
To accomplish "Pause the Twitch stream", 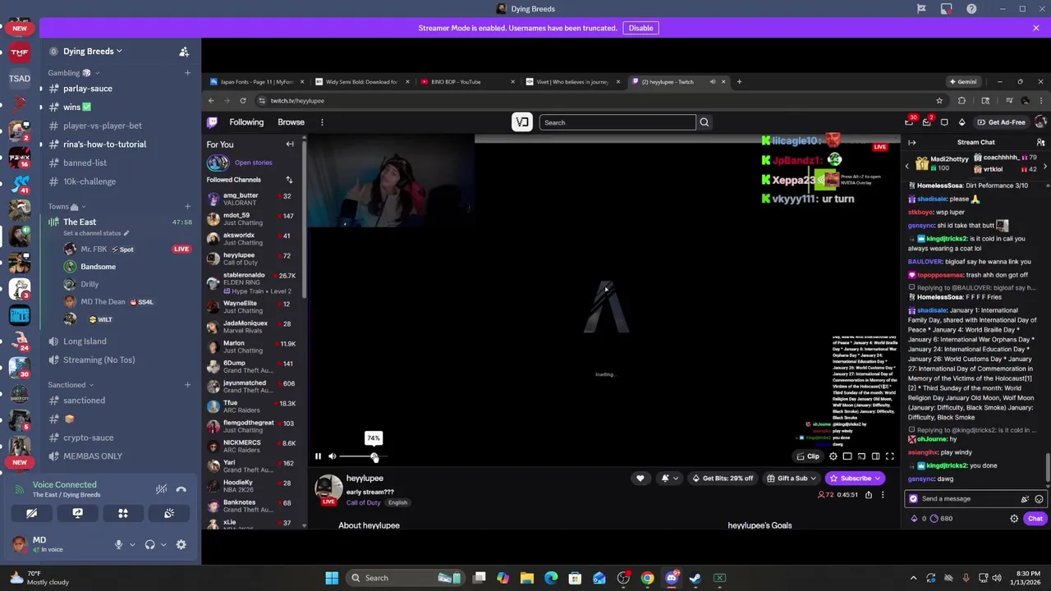I will (319, 456).
